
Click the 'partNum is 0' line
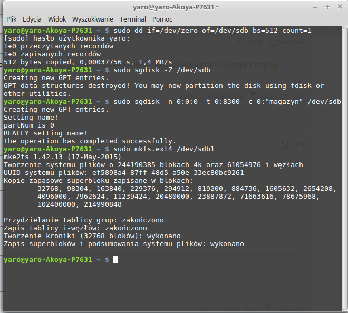pyautogui.click(x=29, y=125)
